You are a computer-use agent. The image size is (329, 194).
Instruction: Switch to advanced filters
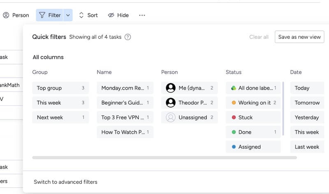click(x=65, y=182)
